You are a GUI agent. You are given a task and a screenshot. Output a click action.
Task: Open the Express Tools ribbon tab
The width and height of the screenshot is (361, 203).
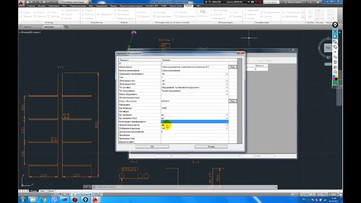click(x=176, y=6)
